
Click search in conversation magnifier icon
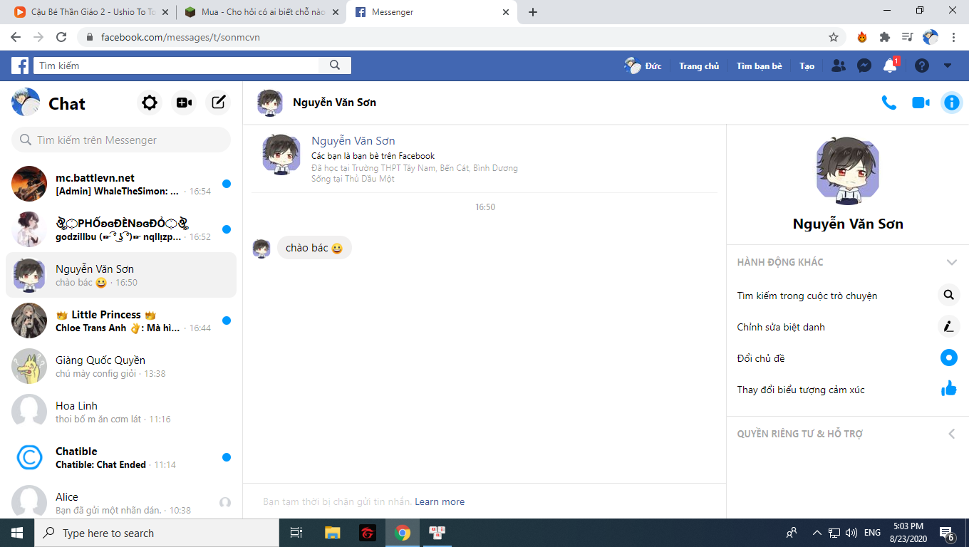948,295
